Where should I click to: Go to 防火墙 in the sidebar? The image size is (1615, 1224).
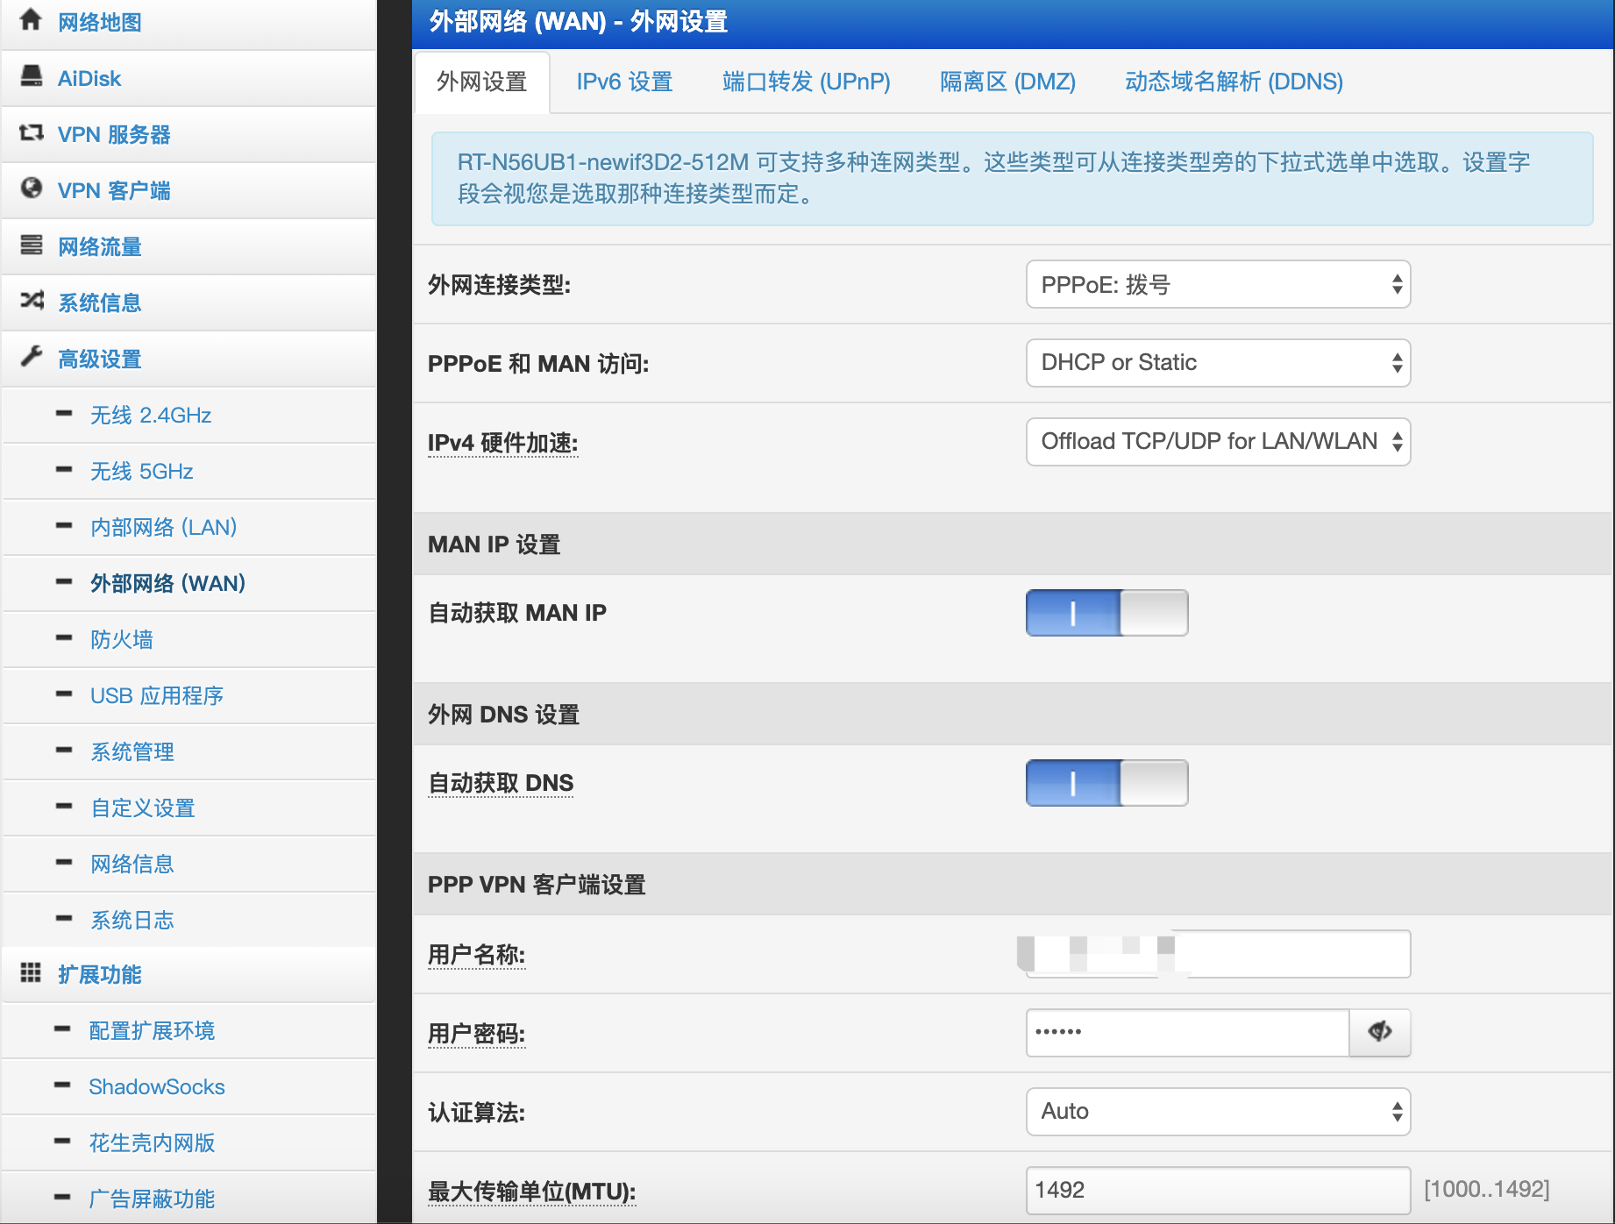click(x=122, y=639)
